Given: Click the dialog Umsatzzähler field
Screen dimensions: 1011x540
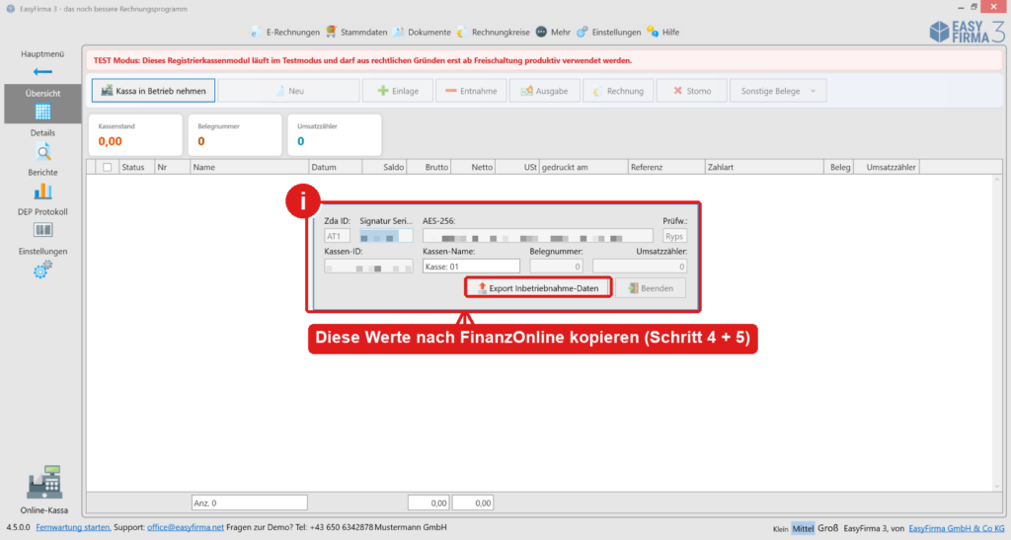Looking at the screenshot, I should (x=640, y=267).
